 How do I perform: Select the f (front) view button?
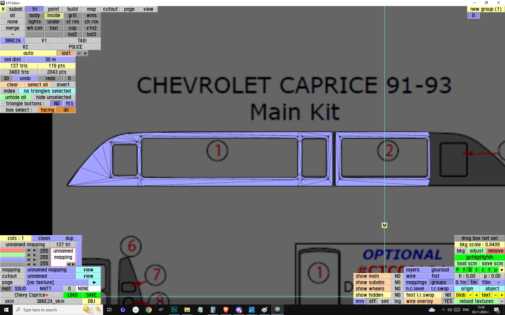pyautogui.click(x=464, y=270)
